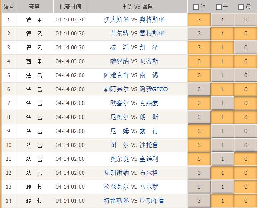This screenshot has height=208, width=258.
Task: Toggle draw (1) for match 10 图尔
Action: click(223, 145)
